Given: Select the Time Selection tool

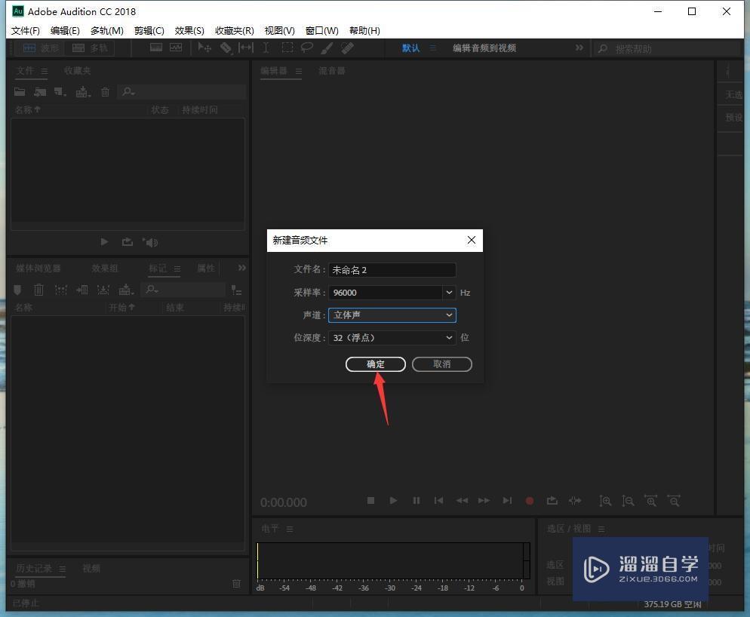Looking at the screenshot, I should click(266, 48).
